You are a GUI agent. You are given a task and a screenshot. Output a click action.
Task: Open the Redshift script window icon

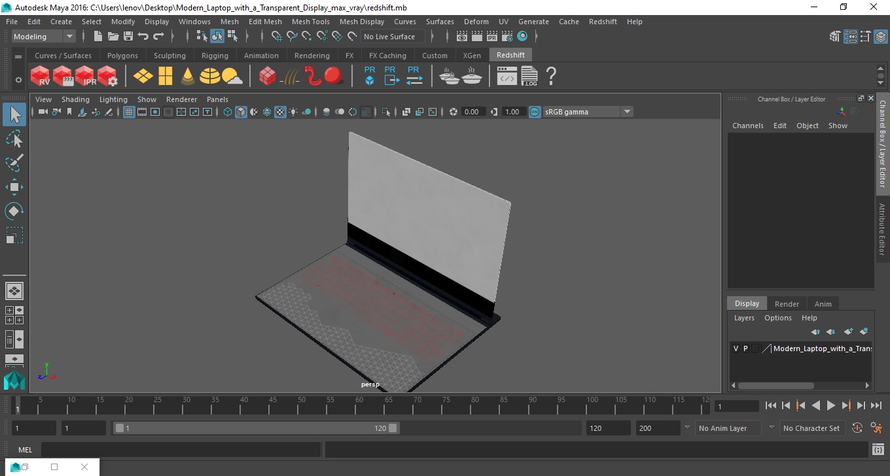(507, 76)
